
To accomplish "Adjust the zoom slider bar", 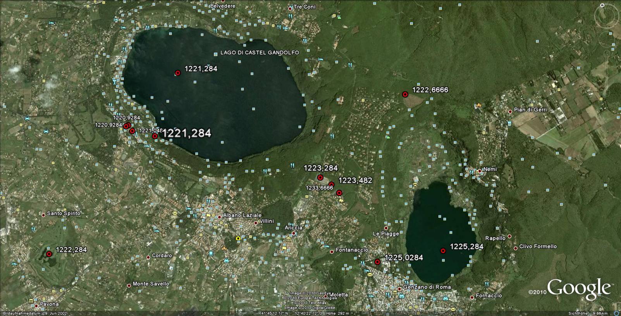I will (x=607, y=74).
